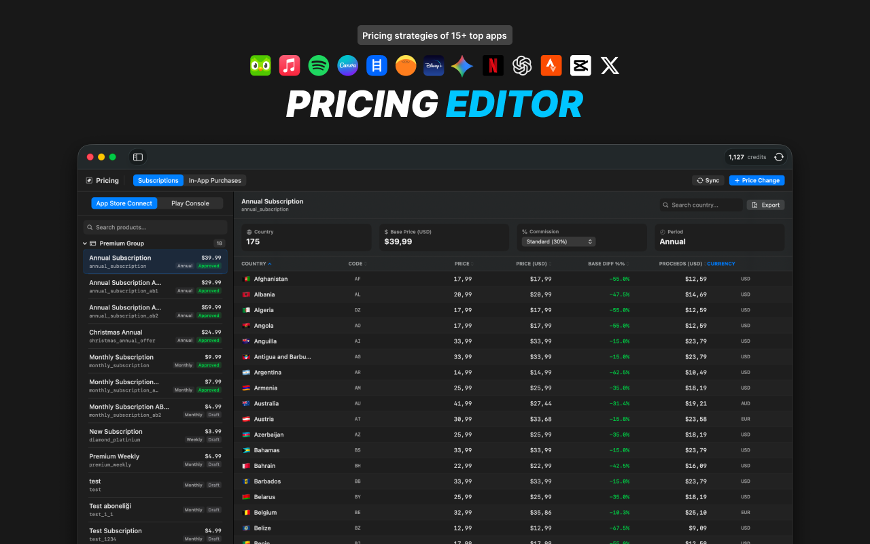Switch to the Play Console view

tap(190, 203)
